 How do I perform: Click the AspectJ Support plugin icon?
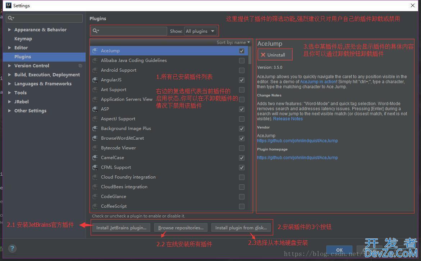95,118
